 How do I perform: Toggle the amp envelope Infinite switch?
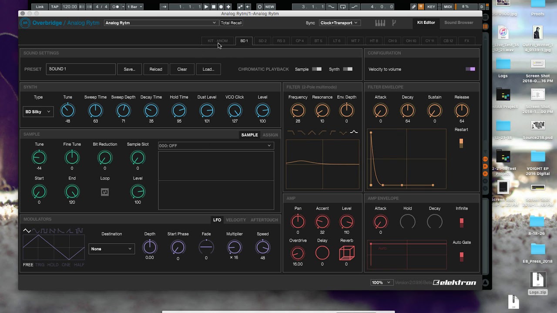[x=462, y=223]
